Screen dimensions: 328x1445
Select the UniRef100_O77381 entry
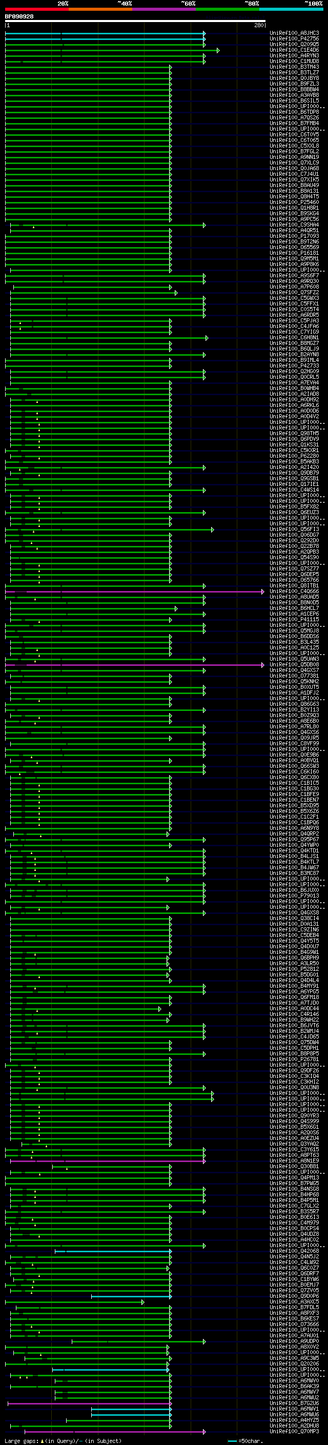click(294, 677)
